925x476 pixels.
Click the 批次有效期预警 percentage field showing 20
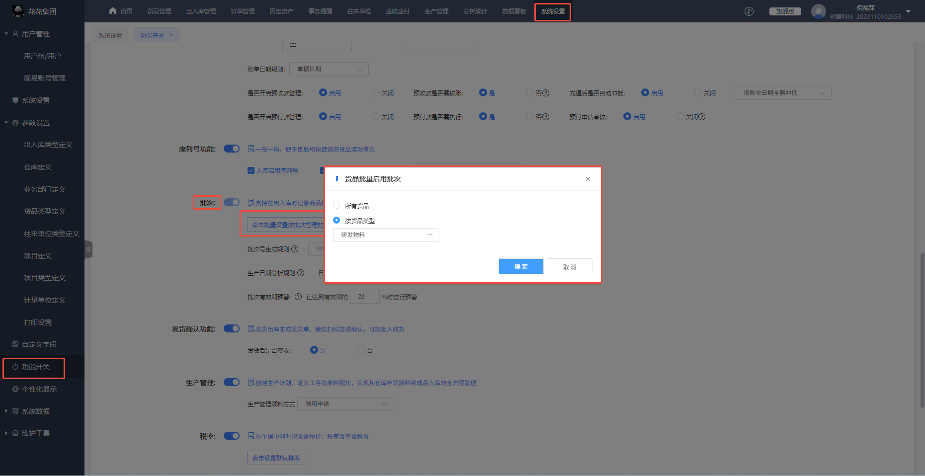[365, 297]
